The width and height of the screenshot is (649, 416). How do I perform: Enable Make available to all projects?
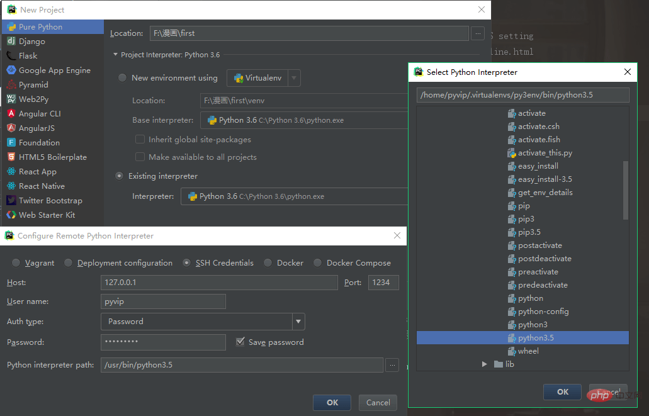pyautogui.click(x=140, y=157)
